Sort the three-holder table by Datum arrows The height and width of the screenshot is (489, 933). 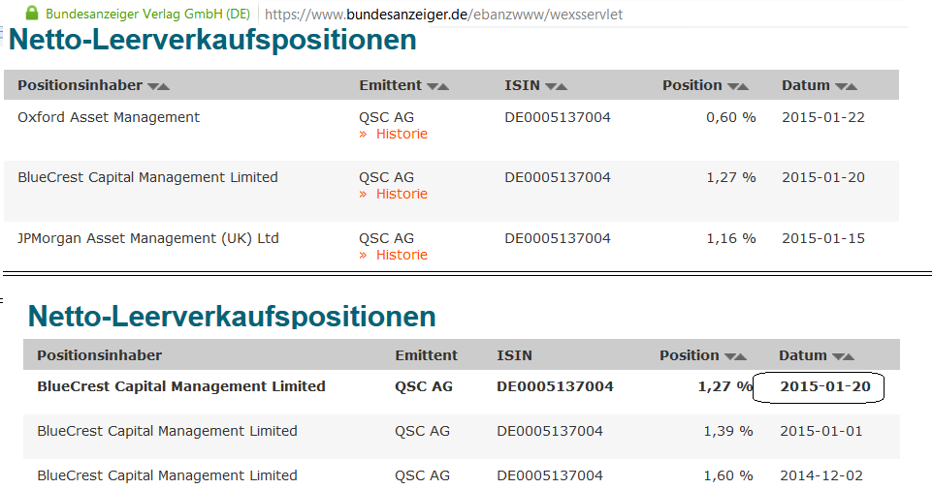846,86
